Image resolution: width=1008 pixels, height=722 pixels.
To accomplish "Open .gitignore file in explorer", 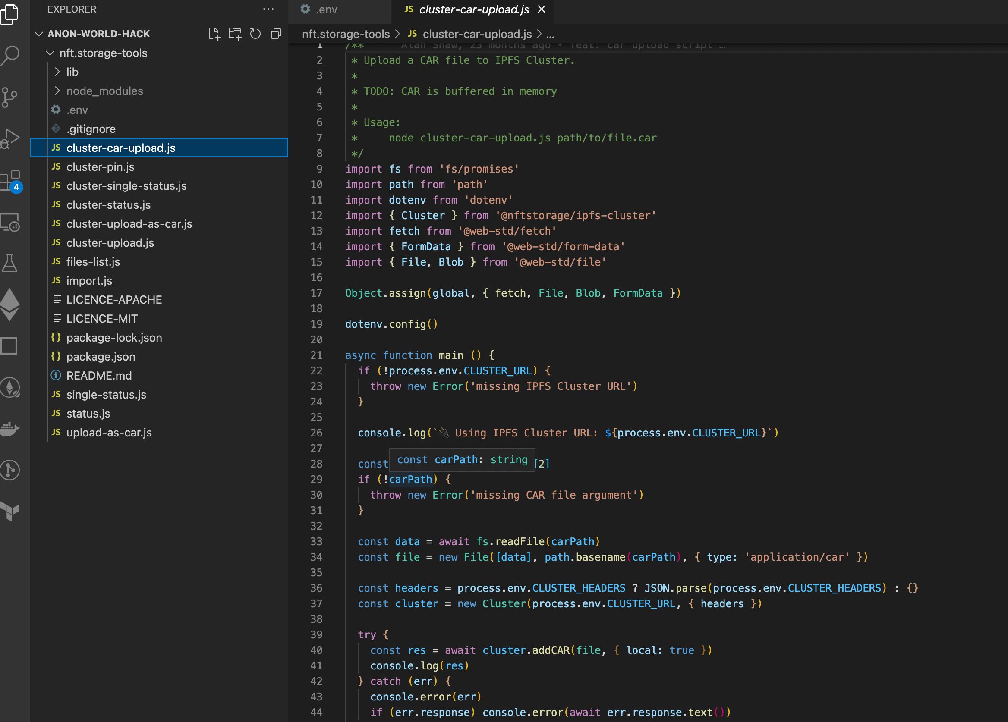I will pos(160,129).
